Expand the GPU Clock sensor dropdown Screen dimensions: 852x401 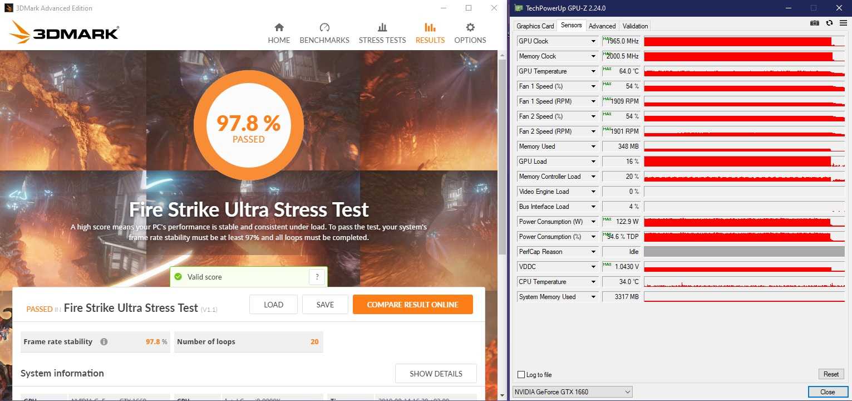coord(593,41)
